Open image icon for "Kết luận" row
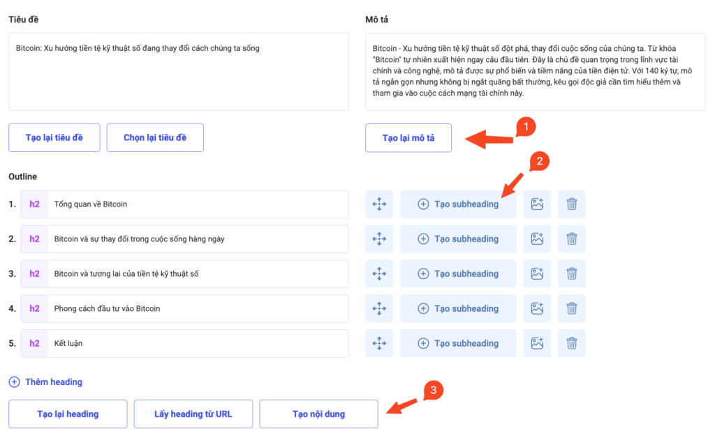The width and height of the screenshot is (715, 438). click(x=536, y=343)
